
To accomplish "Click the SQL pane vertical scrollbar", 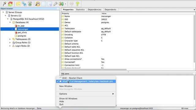I will click(x=194, y=88).
